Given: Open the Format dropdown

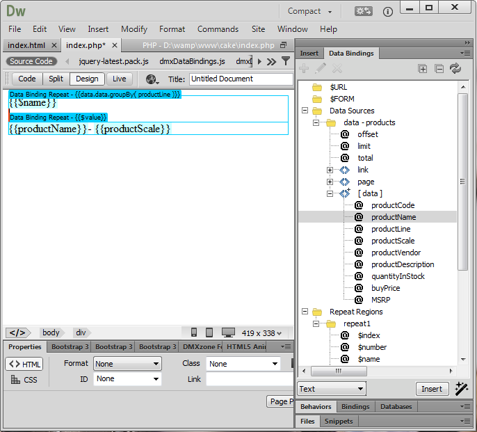Looking at the screenshot, I should [x=127, y=364].
